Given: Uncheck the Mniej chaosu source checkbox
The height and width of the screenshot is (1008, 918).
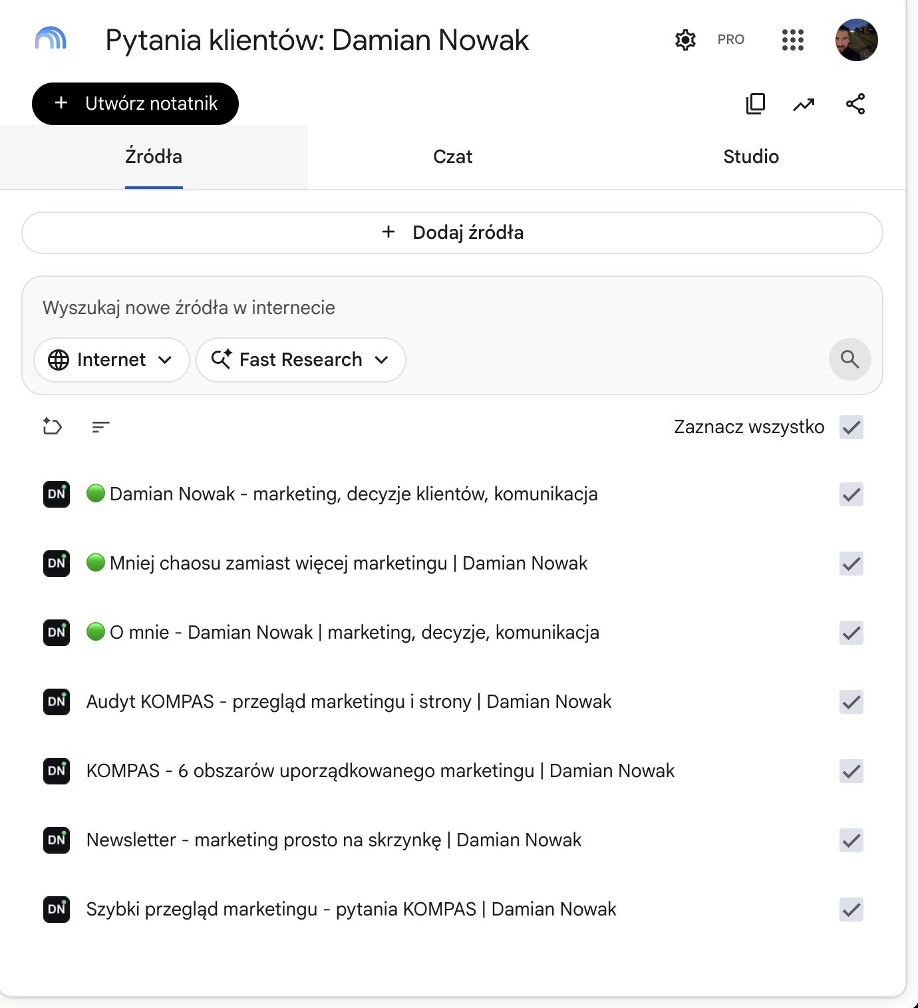Looking at the screenshot, I should (851, 564).
